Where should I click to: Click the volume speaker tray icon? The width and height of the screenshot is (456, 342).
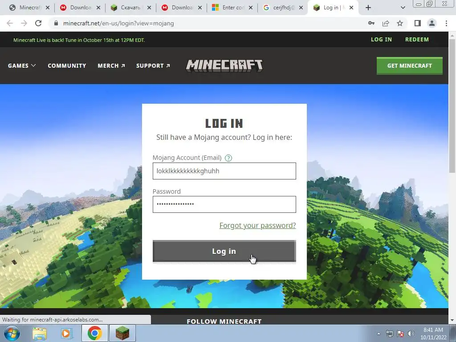point(411,334)
